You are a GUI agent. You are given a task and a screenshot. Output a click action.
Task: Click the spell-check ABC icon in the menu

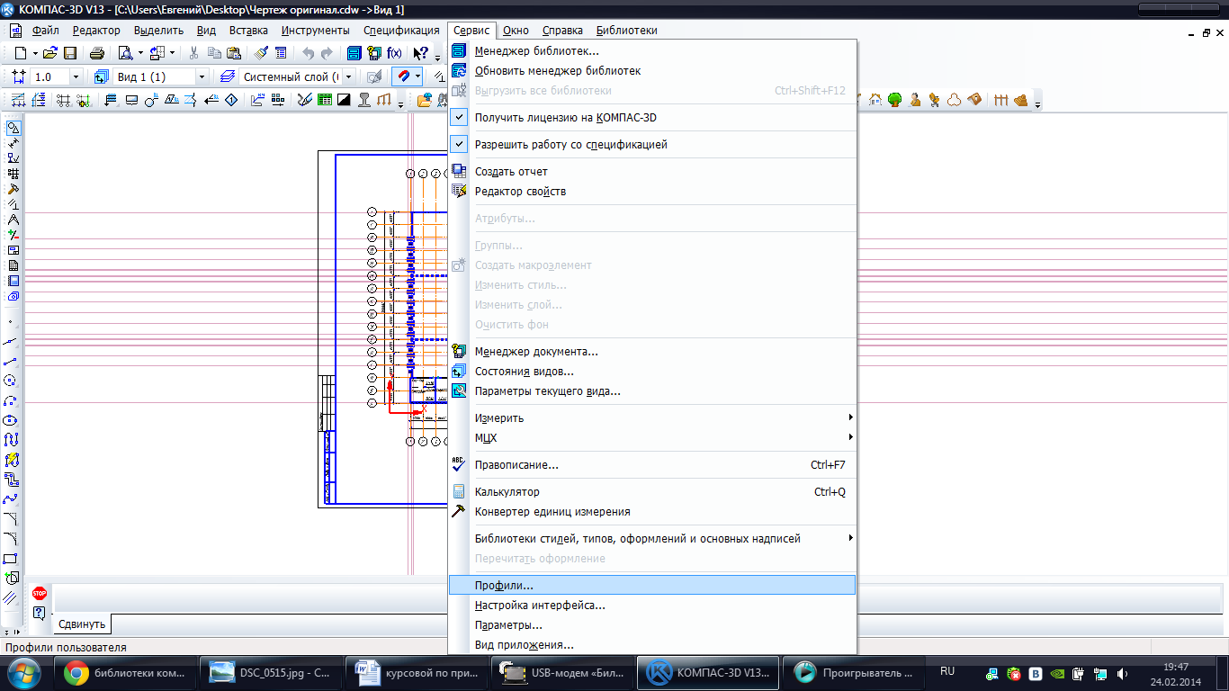tap(459, 465)
